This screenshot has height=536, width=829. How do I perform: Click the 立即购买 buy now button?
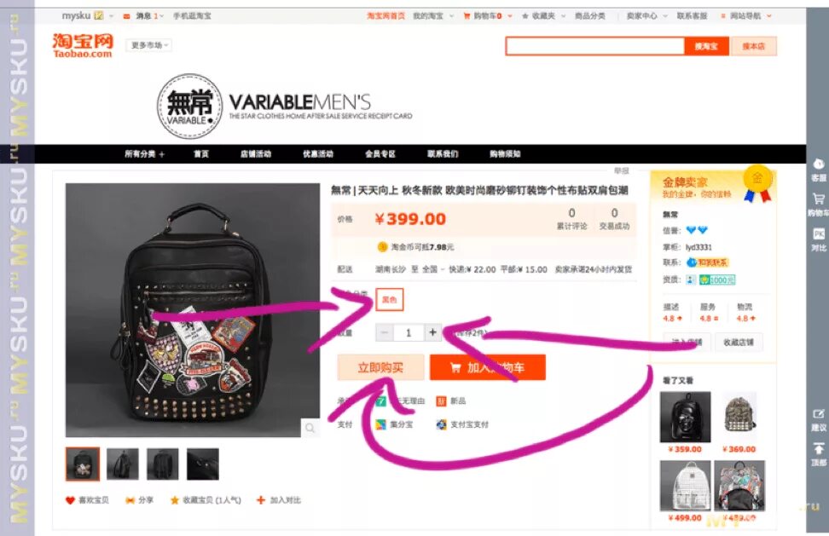click(380, 367)
